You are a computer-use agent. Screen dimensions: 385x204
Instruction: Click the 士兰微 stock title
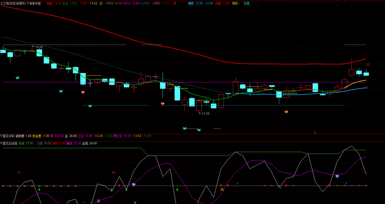coord(4,3)
